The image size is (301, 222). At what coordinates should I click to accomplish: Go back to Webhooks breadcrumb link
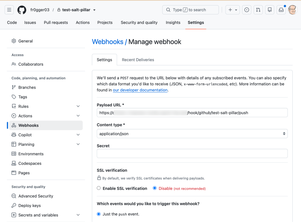(x=107, y=42)
